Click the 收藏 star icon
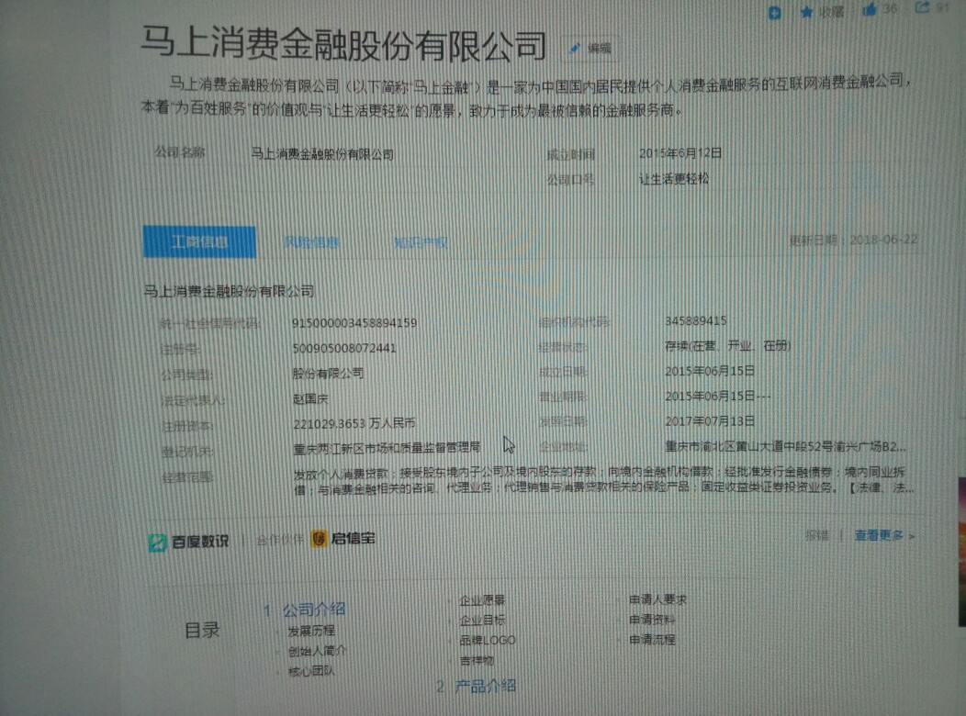The height and width of the screenshot is (716, 966). (806, 12)
